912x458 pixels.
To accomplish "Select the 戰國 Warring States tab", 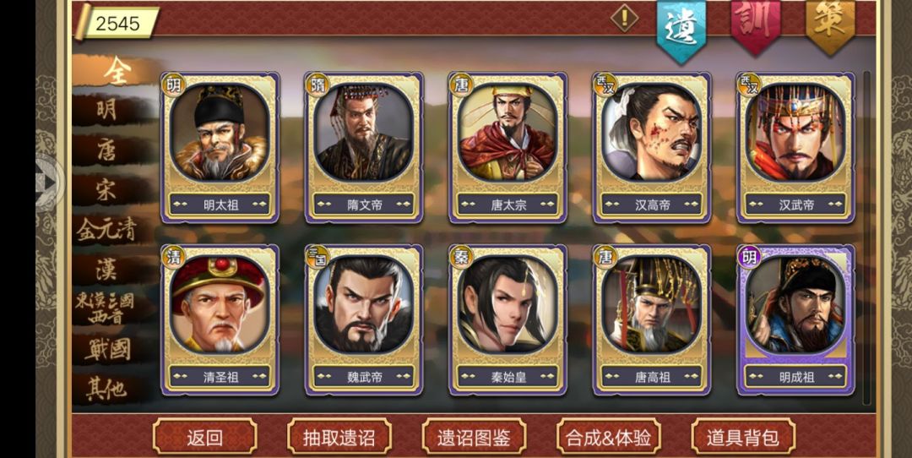I will [x=107, y=349].
